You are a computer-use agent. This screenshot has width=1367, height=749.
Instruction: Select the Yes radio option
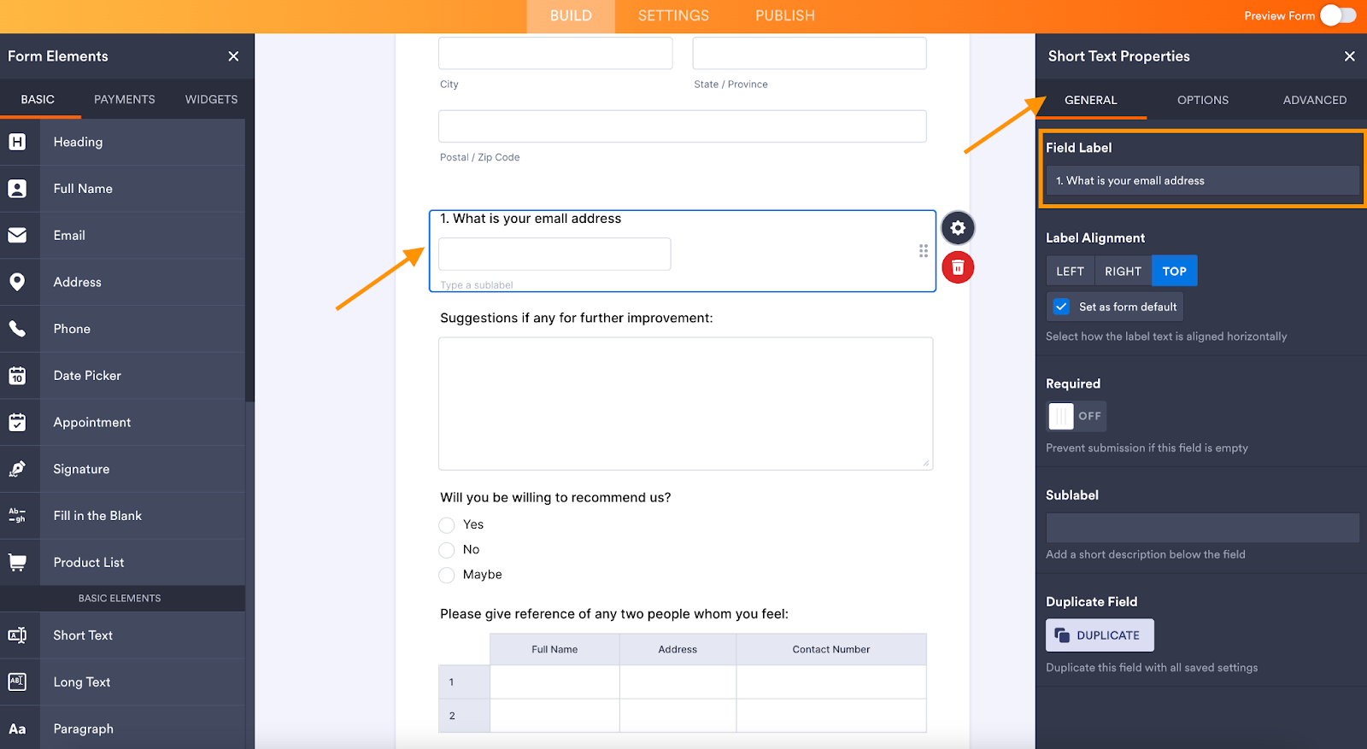coord(447,525)
